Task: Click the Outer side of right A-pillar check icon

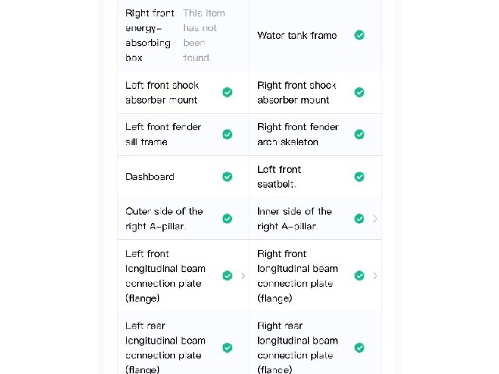Action: click(x=227, y=218)
